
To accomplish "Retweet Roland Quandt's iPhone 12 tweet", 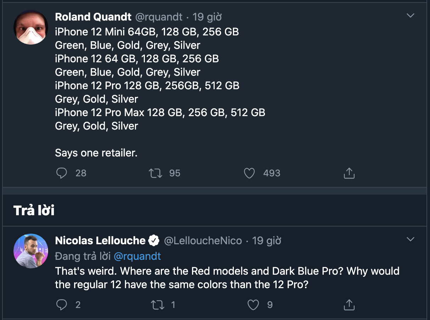I will tap(155, 173).
